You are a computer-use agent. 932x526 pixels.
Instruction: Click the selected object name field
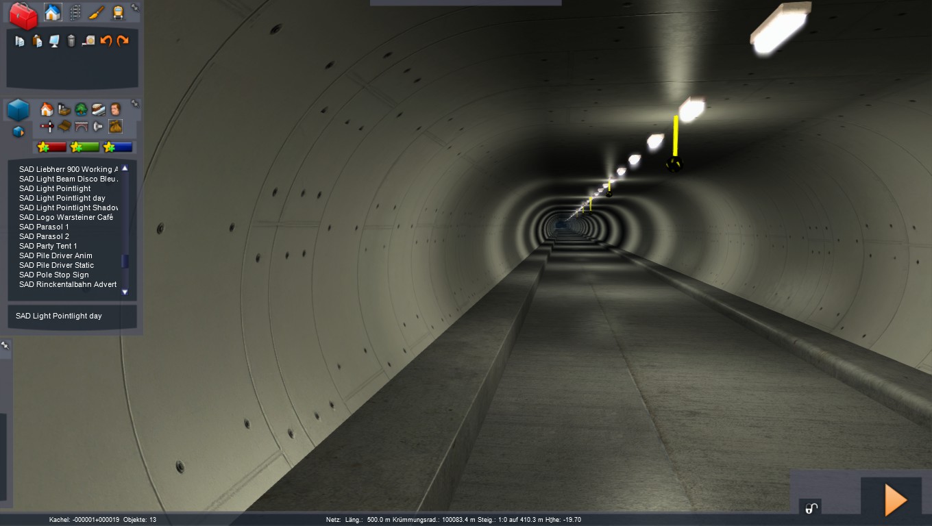72,316
